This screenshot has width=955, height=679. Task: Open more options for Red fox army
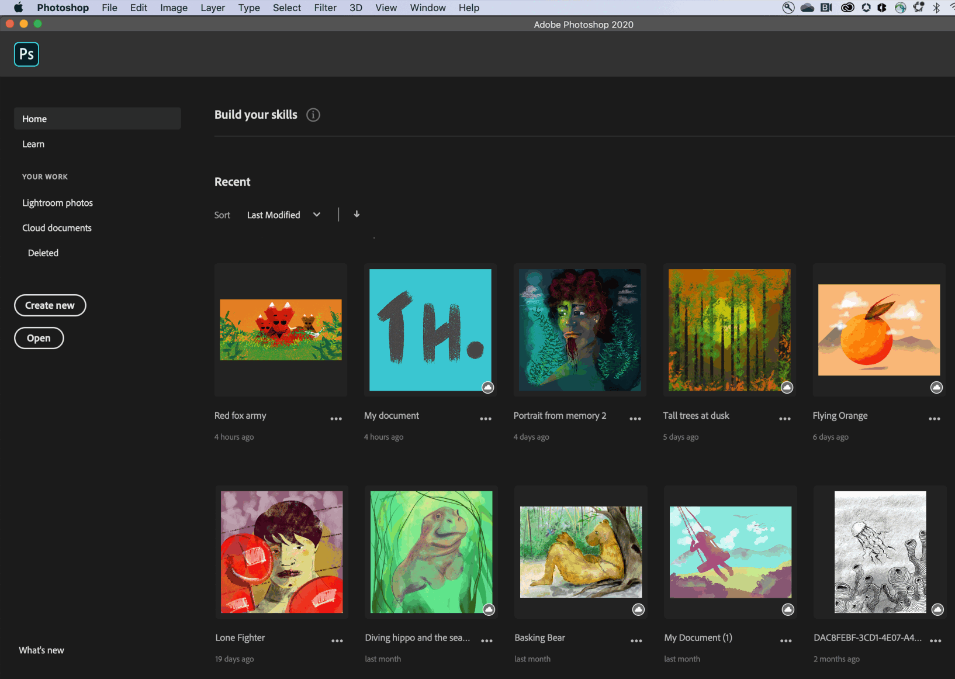pos(336,419)
